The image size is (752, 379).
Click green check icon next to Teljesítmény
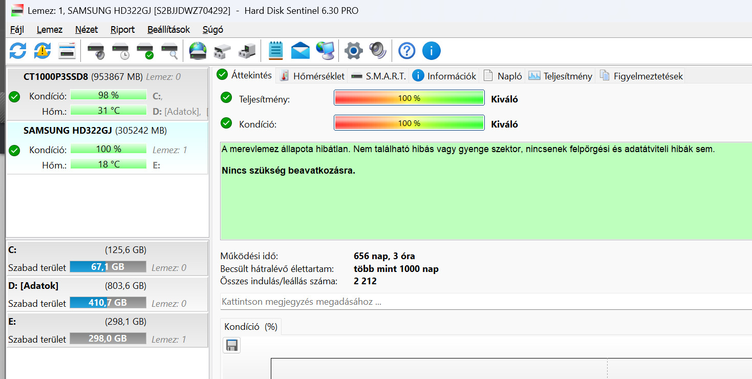coord(226,97)
